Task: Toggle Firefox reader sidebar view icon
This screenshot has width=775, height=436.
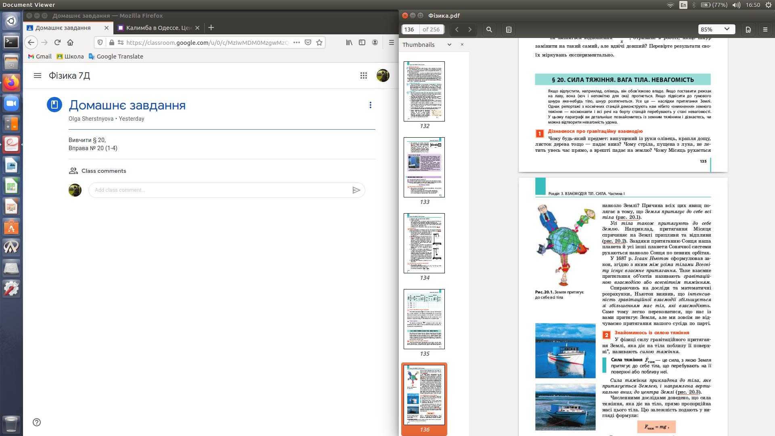Action: [x=362, y=42]
